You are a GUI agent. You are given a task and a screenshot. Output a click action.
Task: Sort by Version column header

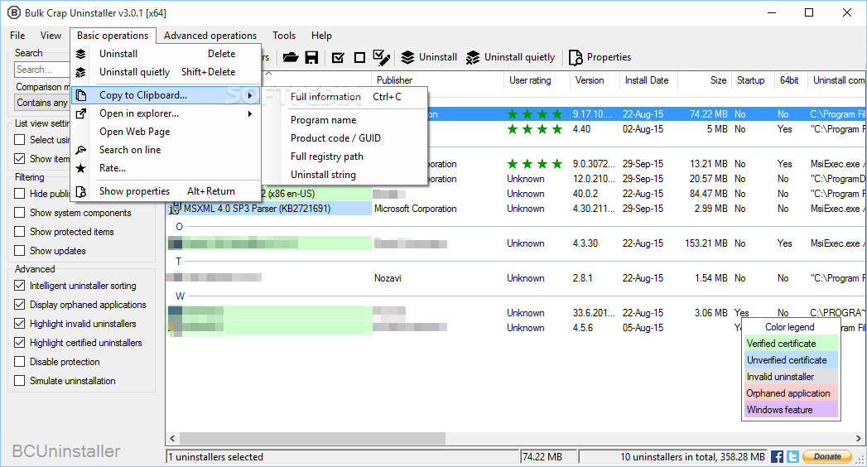[595, 80]
